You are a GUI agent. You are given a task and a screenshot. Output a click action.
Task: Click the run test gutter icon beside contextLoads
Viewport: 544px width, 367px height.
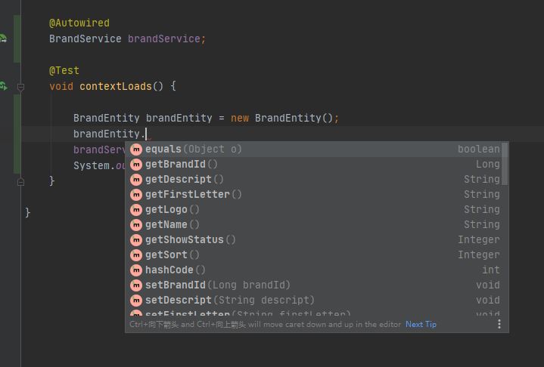pyautogui.click(x=3, y=86)
